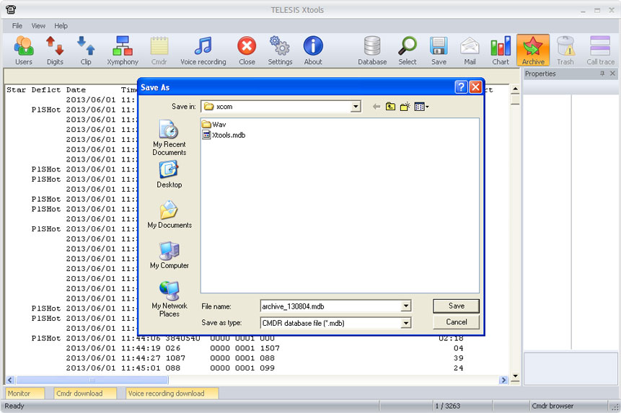The image size is (621, 413).
Task: Expand the Save as type dropdown
Action: tap(406, 324)
